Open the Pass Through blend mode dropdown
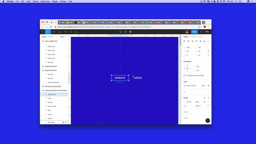The width and height of the screenshot is (256, 144). 191,86
